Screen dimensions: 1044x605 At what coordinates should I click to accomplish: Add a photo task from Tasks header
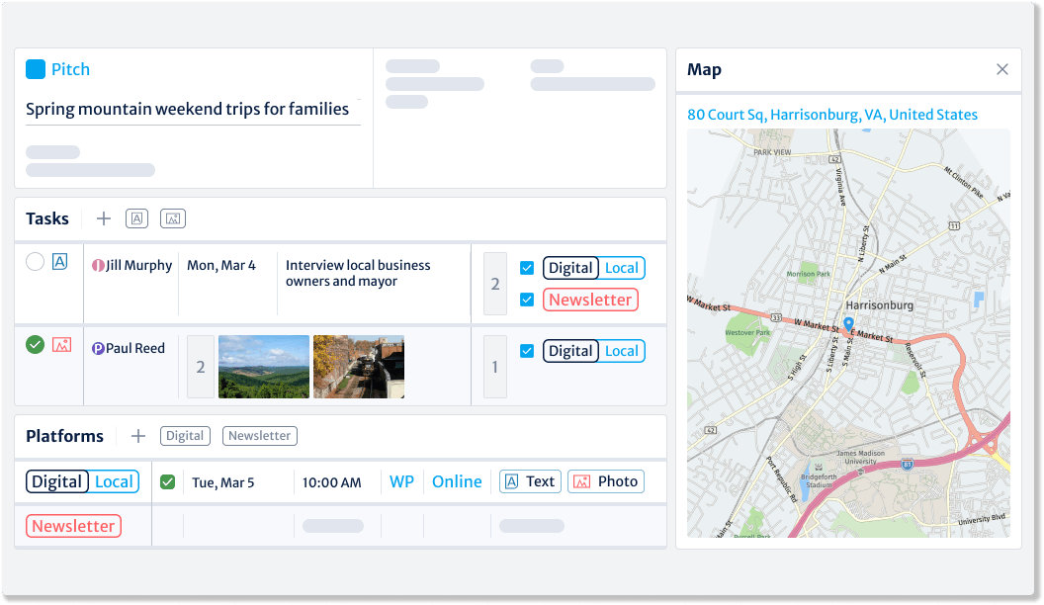click(173, 218)
